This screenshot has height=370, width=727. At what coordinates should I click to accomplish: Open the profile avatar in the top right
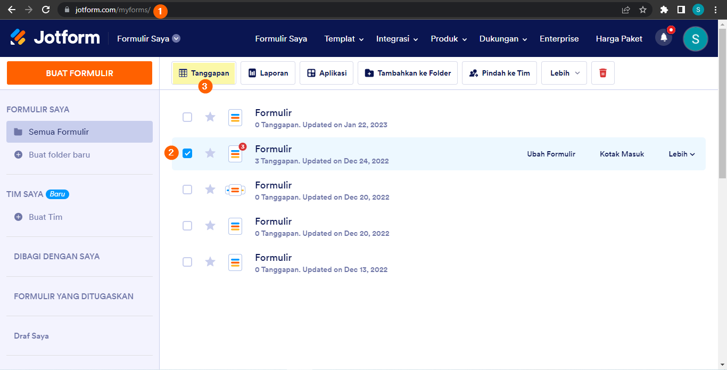point(695,38)
